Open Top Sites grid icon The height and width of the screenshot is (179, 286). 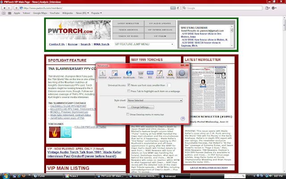[x=10, y=13]
